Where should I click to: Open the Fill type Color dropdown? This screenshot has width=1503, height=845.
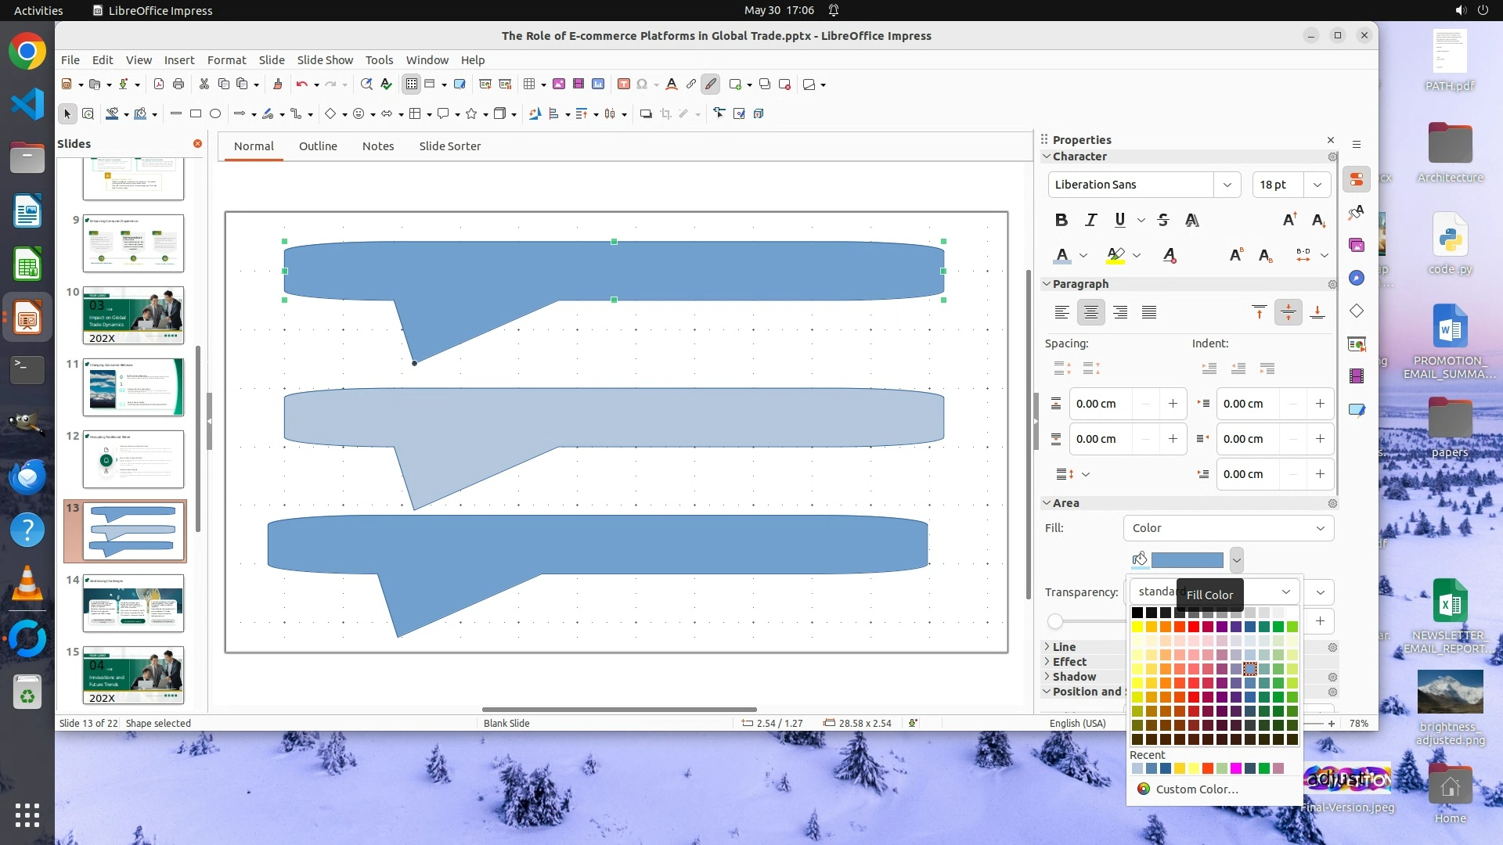[1227, 528]
